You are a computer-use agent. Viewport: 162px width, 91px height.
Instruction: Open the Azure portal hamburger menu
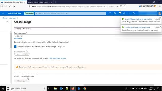coord(3,13)
